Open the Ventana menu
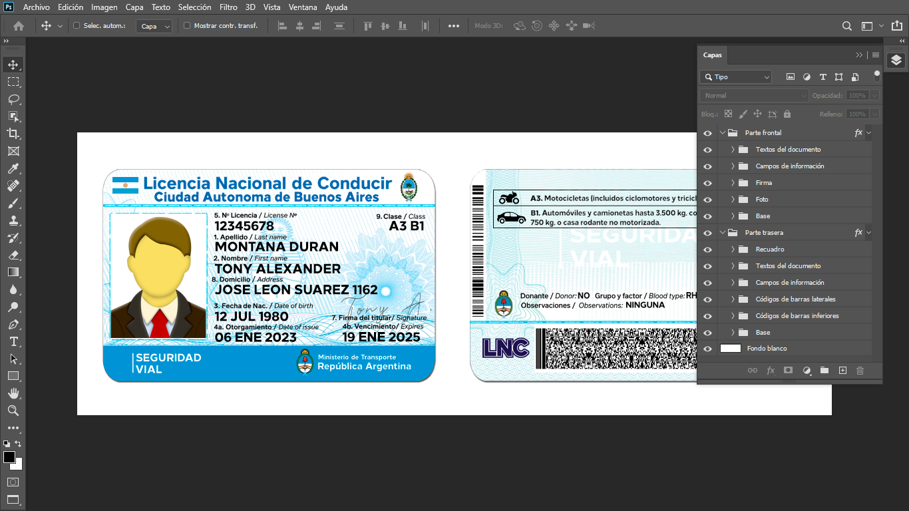 (x=303, y=7)
